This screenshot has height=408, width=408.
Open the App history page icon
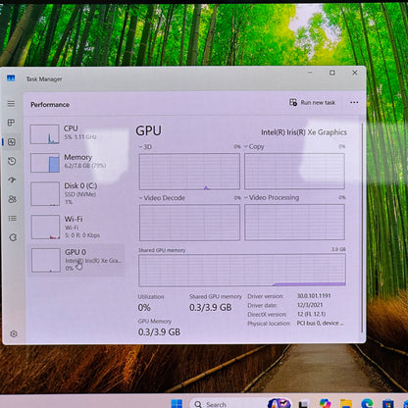[12, 161]
